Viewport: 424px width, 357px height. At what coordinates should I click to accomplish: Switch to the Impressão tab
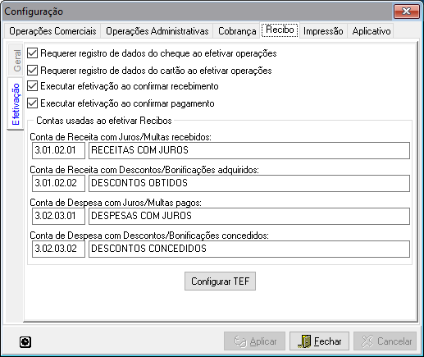[323, 31]
